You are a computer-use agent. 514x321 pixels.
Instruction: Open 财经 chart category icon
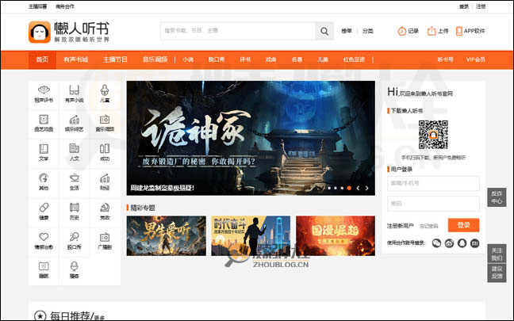(105, 178)
